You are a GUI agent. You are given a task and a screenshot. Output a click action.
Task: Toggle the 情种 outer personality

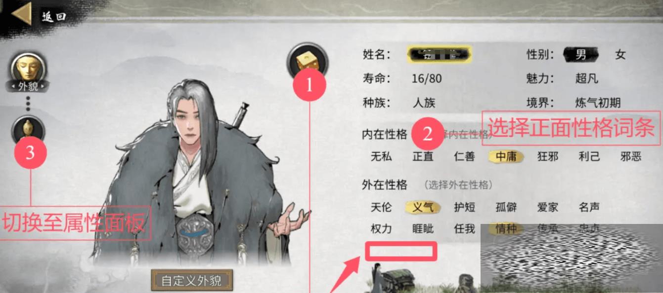506,229
